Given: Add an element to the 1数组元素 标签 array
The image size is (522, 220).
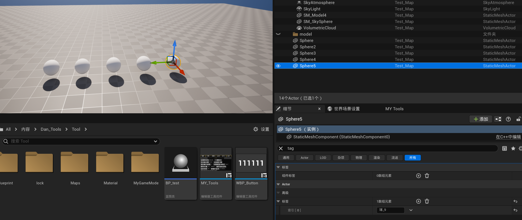Looking at the screenshot, I should [419, 201].
